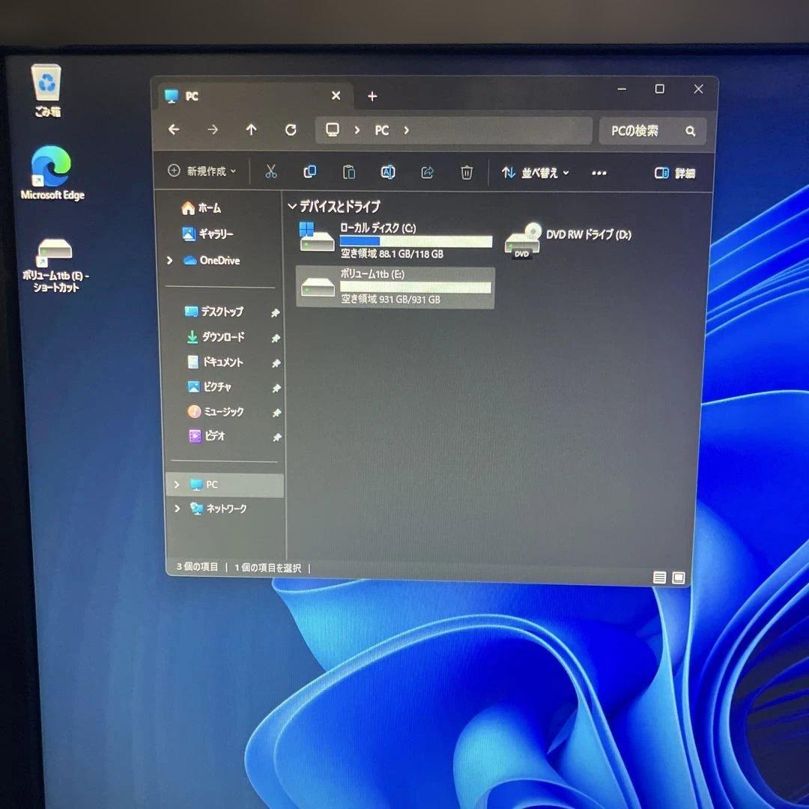Click the Delete trash can icon
The image size is (809, 809).
click(467, 173)
